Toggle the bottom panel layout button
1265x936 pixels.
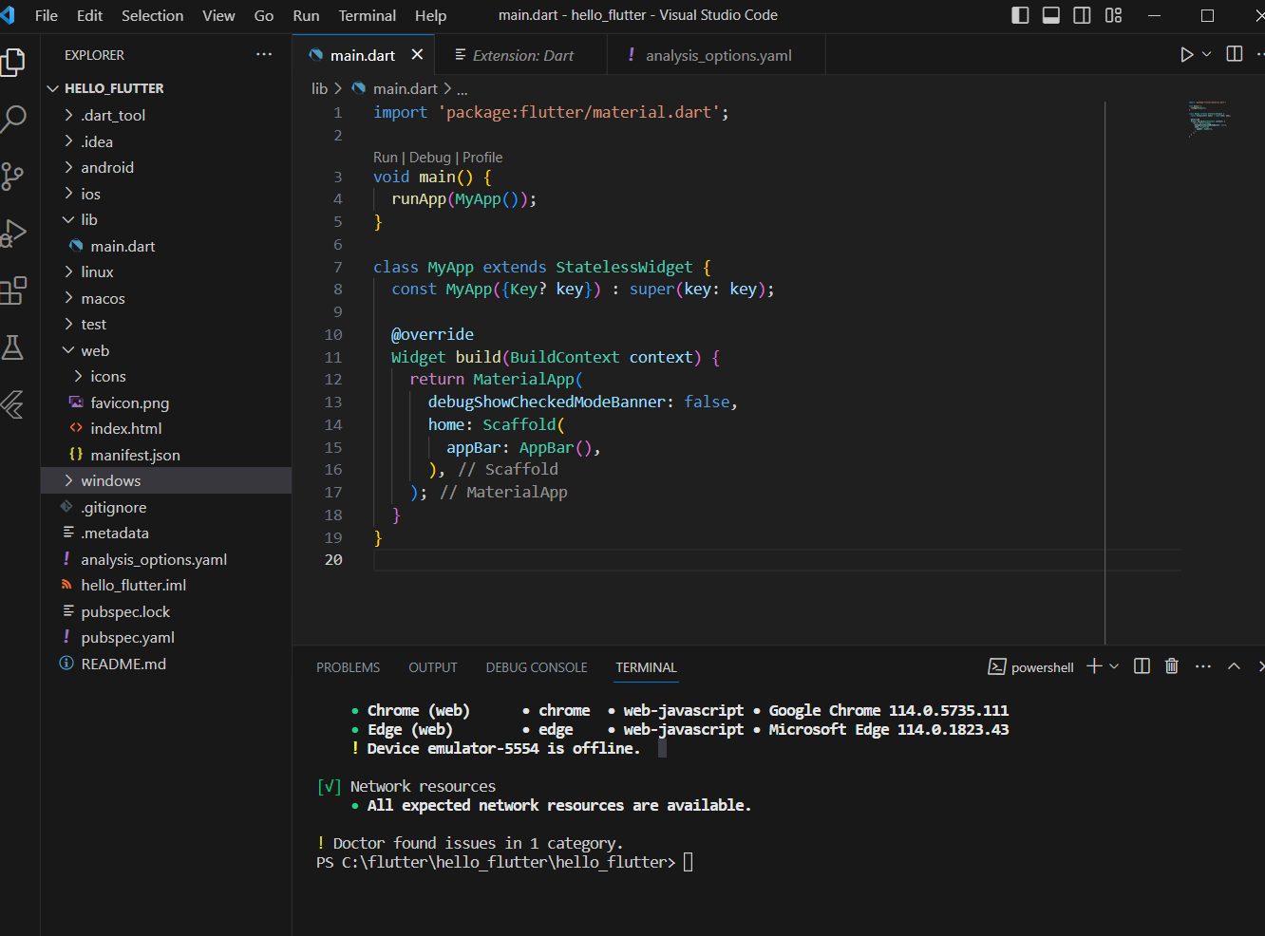point(1051,15)
